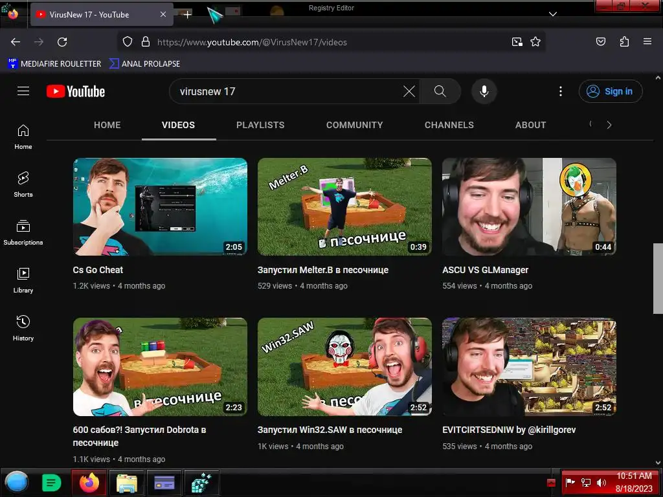Click the browser forward arrow
The height and width of the screenshot is (497, 663).
[38, 42]
